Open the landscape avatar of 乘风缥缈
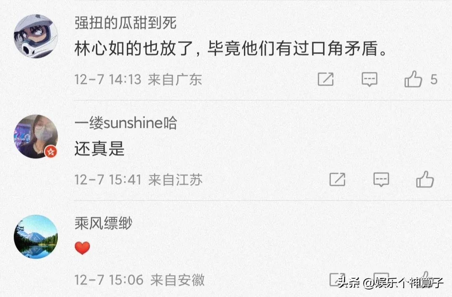 click(x=36, y=236)
